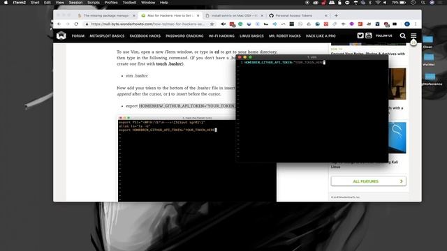
Task: Click the Bluetooth icon in menu bar
Action: pyautogui.click(x=370, y=3)
